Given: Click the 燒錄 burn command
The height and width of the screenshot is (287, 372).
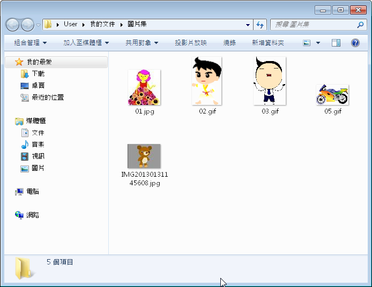Looking at the screenshot, I should [x=229, y=43].
